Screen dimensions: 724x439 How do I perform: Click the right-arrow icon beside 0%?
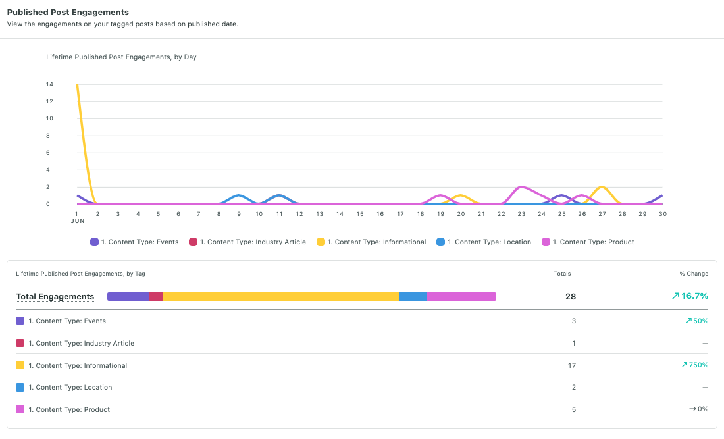692,409
